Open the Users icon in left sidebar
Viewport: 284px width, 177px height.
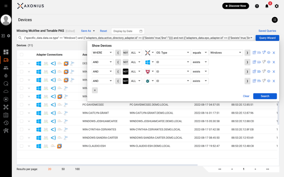6,68
